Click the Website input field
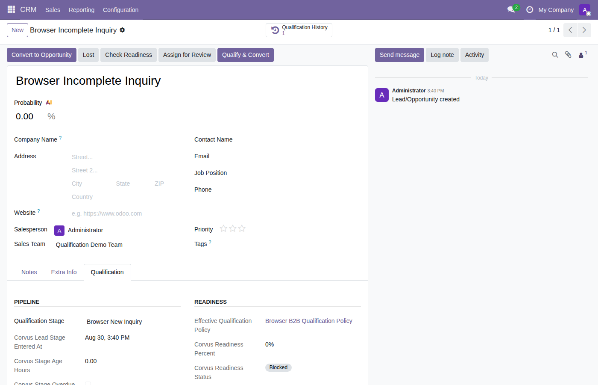 (126, 213)
